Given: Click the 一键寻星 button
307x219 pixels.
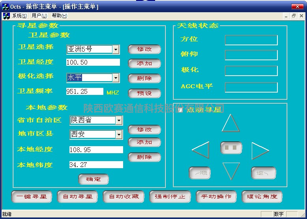Looking at the screenshot, I should pos(32,197).
